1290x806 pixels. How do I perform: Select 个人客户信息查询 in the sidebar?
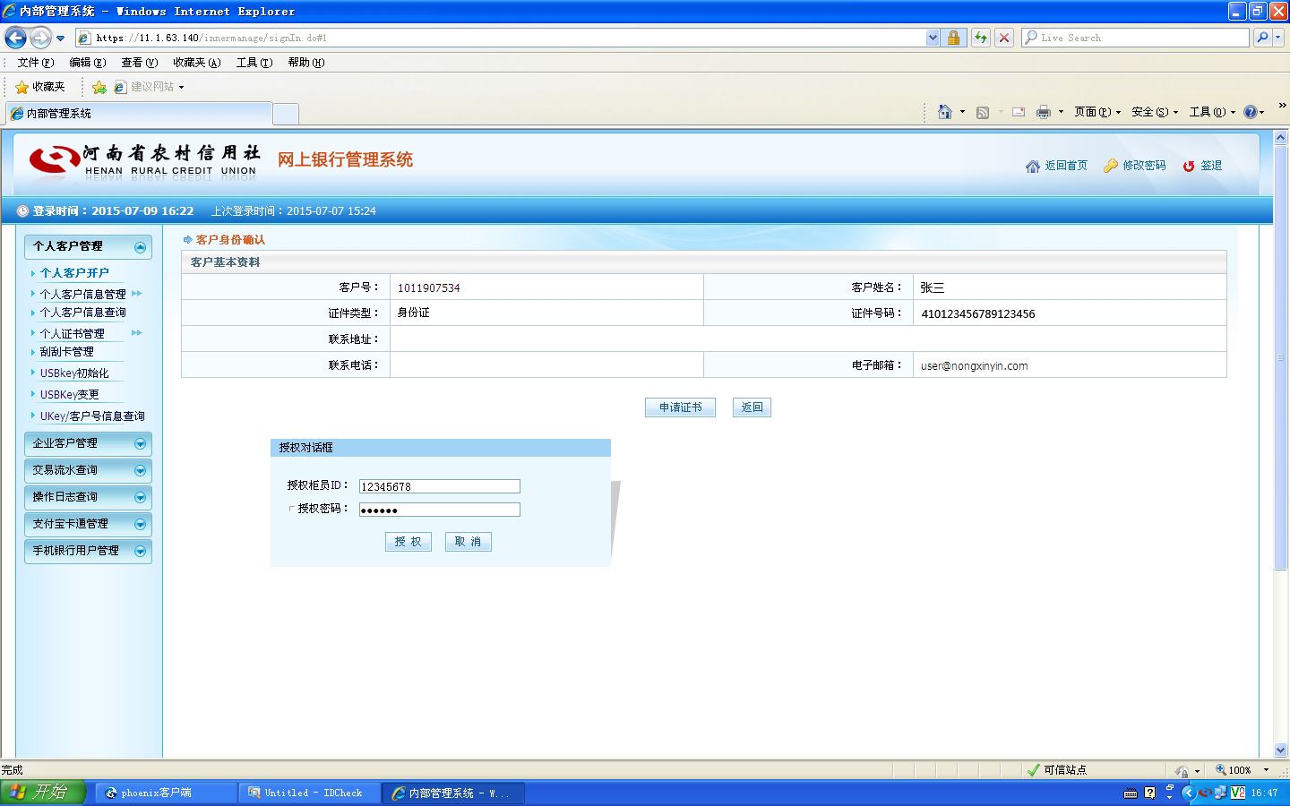[x=83, y=313]
